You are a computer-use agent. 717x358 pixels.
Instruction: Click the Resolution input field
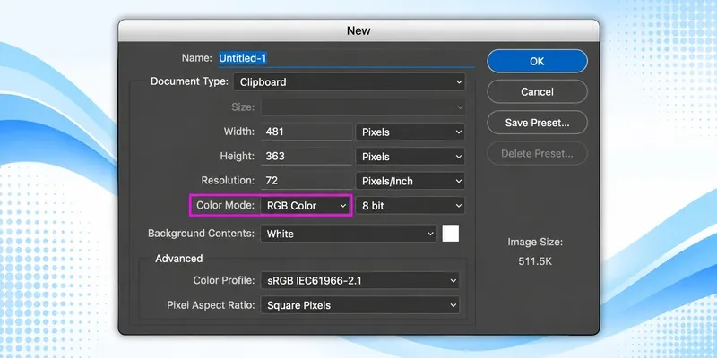click(307, 181)
